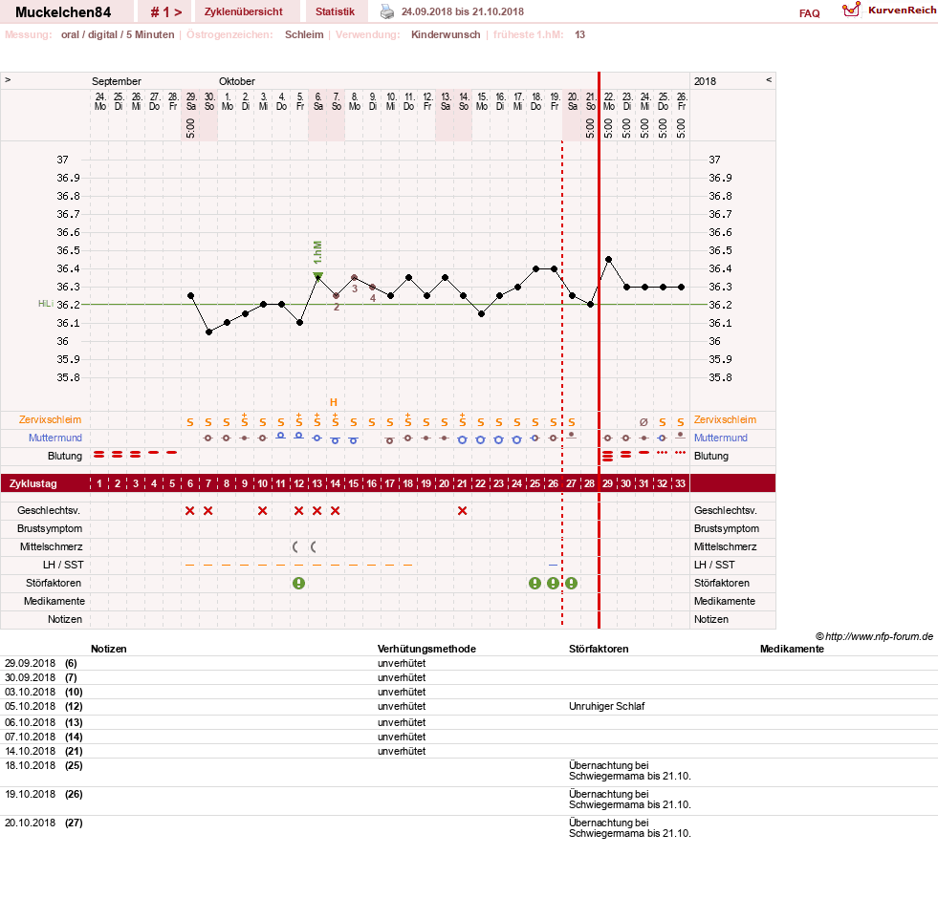
Task: Open the FAQ link
Action: [x=809, y=13]
